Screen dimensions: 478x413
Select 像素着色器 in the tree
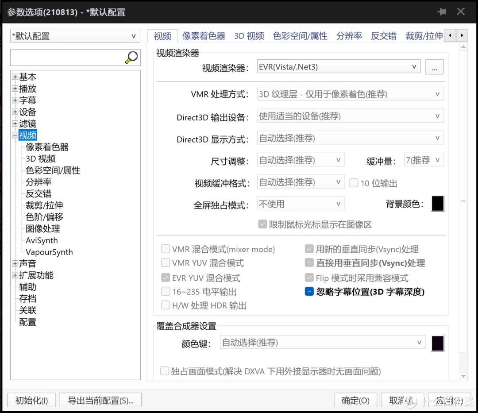(x=47, y=147)
